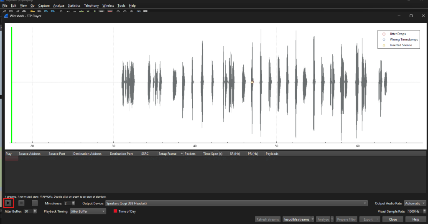The height and width of the screenshot is (224, 428).
Task: Sort by the Play column header
Action: point(11,154)
